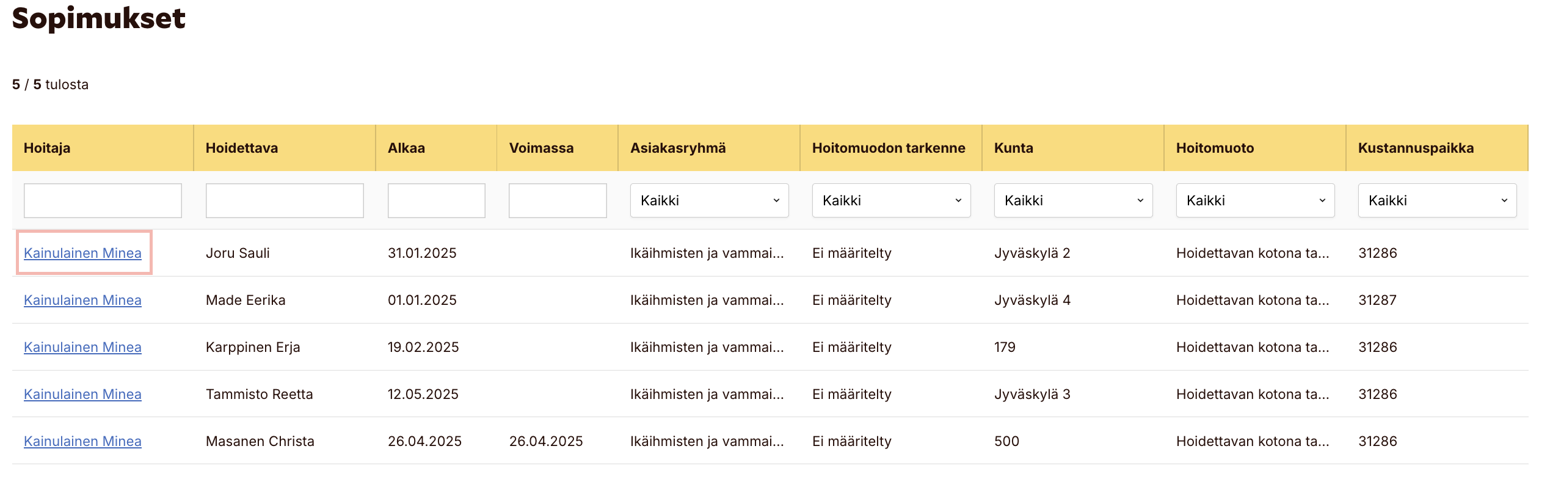Click the Kunta column header
The width and height of the screenshot is (1550, 490).
[1013, 148]
